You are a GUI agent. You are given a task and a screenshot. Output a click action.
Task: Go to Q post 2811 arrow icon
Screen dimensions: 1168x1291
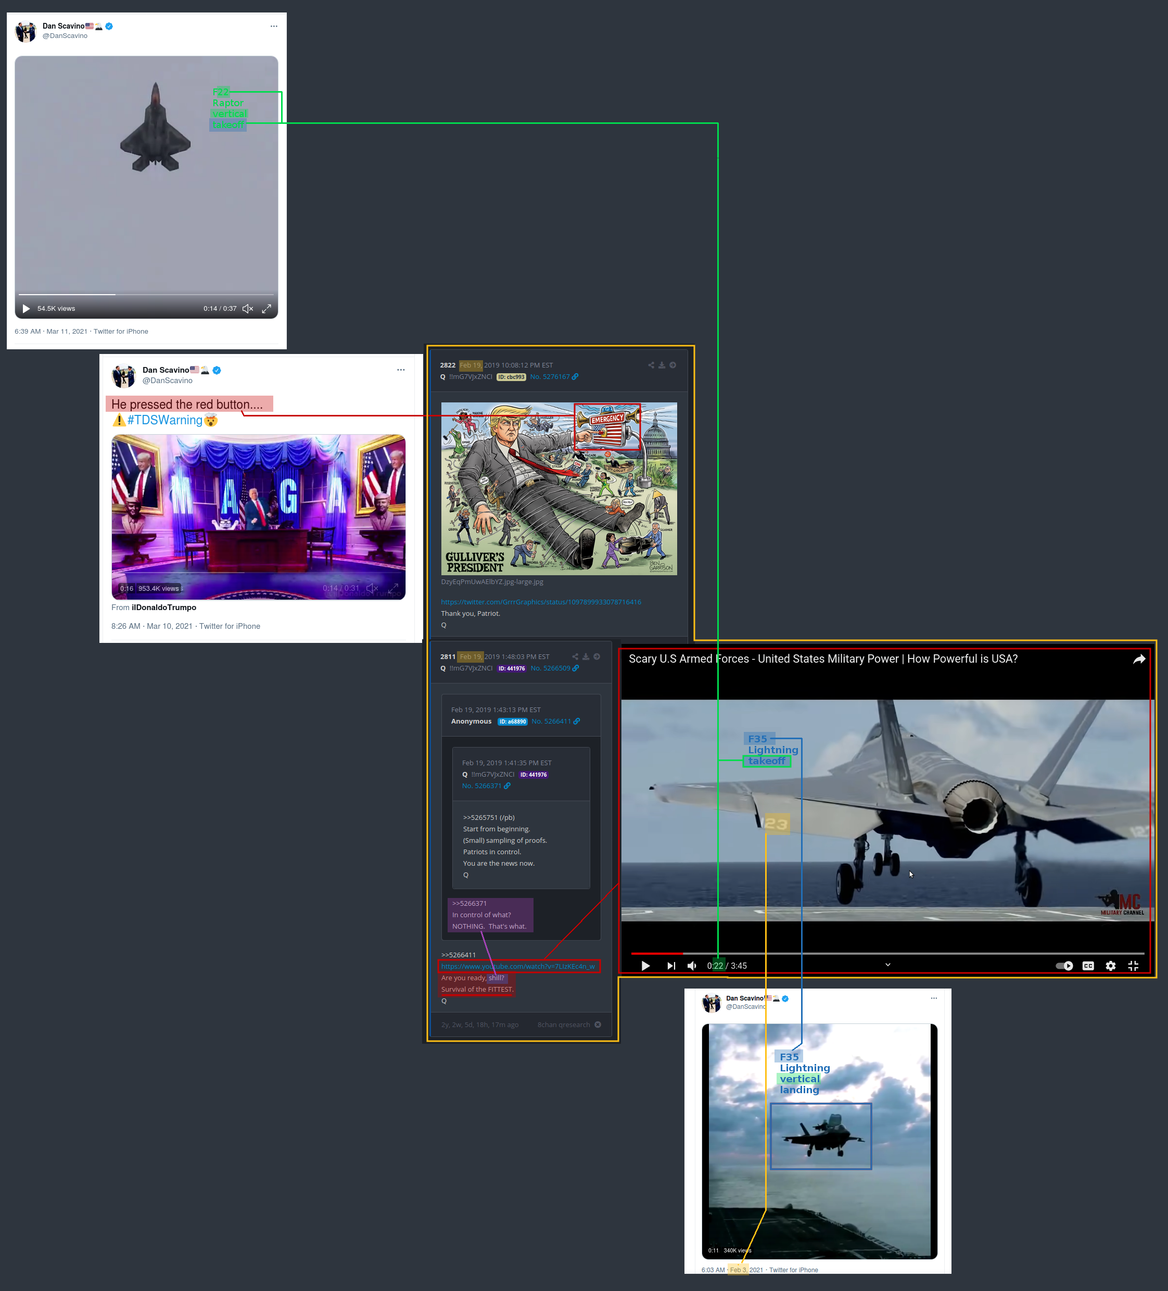(x=597, y=656)
